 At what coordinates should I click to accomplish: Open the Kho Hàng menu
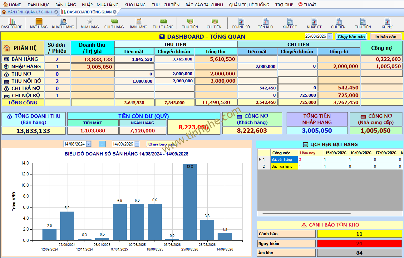[x=135, y=5]
